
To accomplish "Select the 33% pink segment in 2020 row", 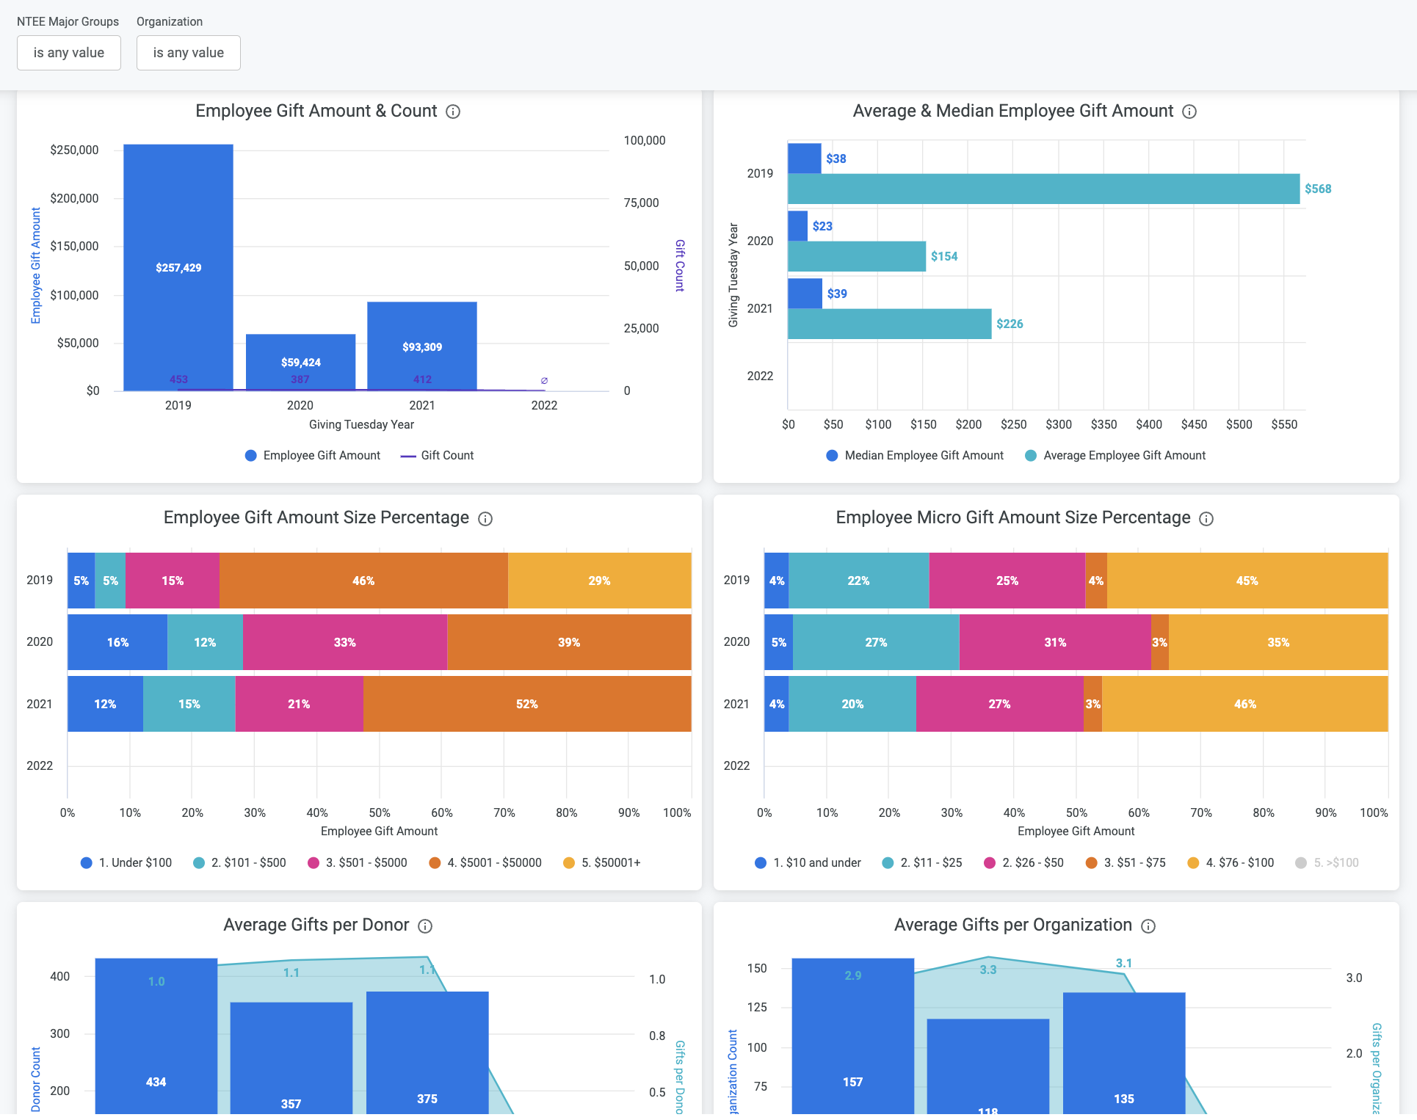I will [x=345, y=642].
